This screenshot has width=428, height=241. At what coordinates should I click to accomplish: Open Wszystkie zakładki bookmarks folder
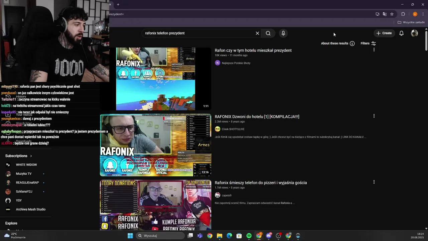pyautogui.click(x=411, y=22)
